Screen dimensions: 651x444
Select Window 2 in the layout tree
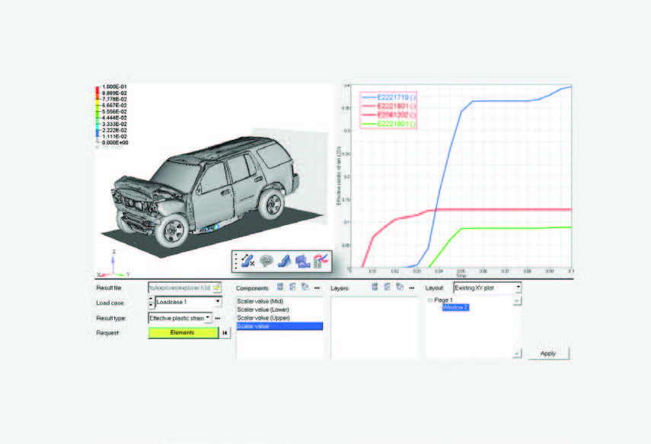coord(455,307)
